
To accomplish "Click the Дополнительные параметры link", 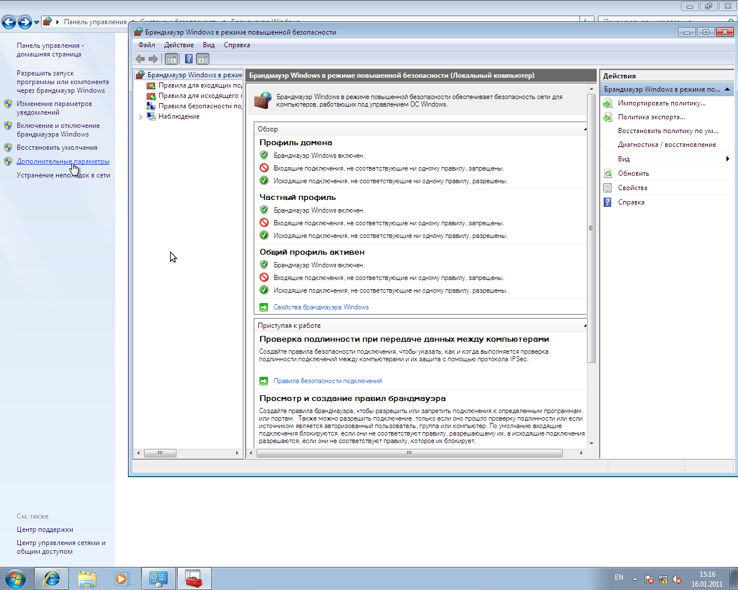I will [x=63, y=161].
